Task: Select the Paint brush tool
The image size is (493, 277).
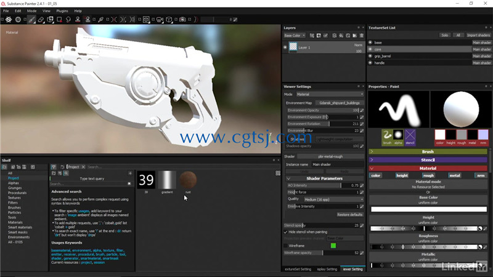Action: 31,20
